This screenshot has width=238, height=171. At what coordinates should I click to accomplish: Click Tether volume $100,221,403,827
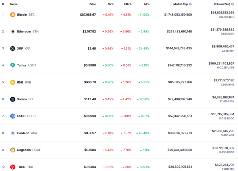coord(221,64)
